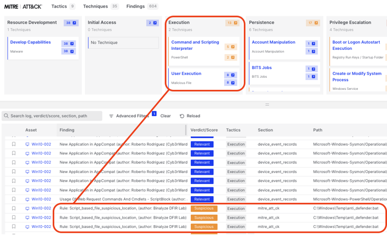Open the 2 findings badge on Initial Access

click(x=152, y=22)
